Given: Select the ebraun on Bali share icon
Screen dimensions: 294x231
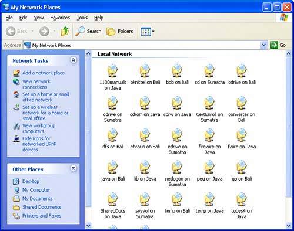Looking at the screenshot, I should (145, 135).
